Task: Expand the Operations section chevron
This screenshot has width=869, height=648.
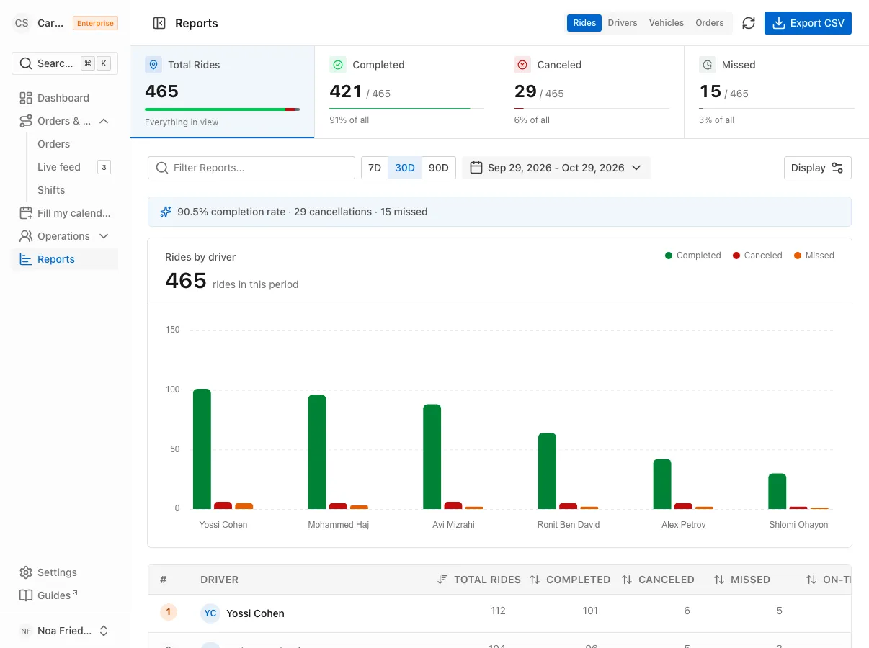Action: point(104,236)
